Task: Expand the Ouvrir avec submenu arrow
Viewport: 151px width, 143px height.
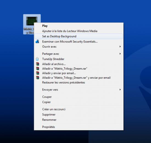Action: click(120, 46)
